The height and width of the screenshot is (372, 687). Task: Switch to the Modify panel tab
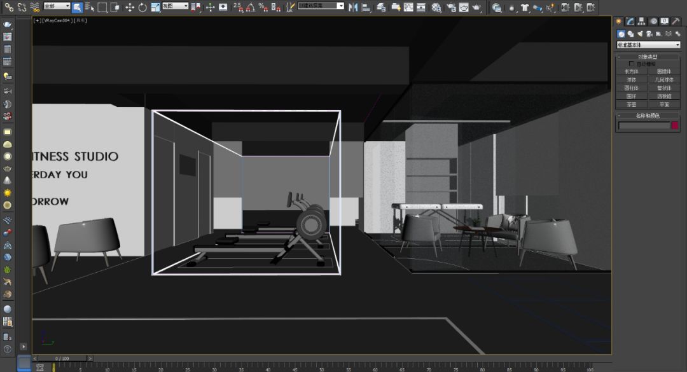pyautogui.click(x=629, y=21)
